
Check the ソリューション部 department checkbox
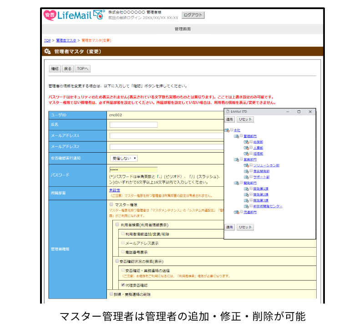[250, 165]
